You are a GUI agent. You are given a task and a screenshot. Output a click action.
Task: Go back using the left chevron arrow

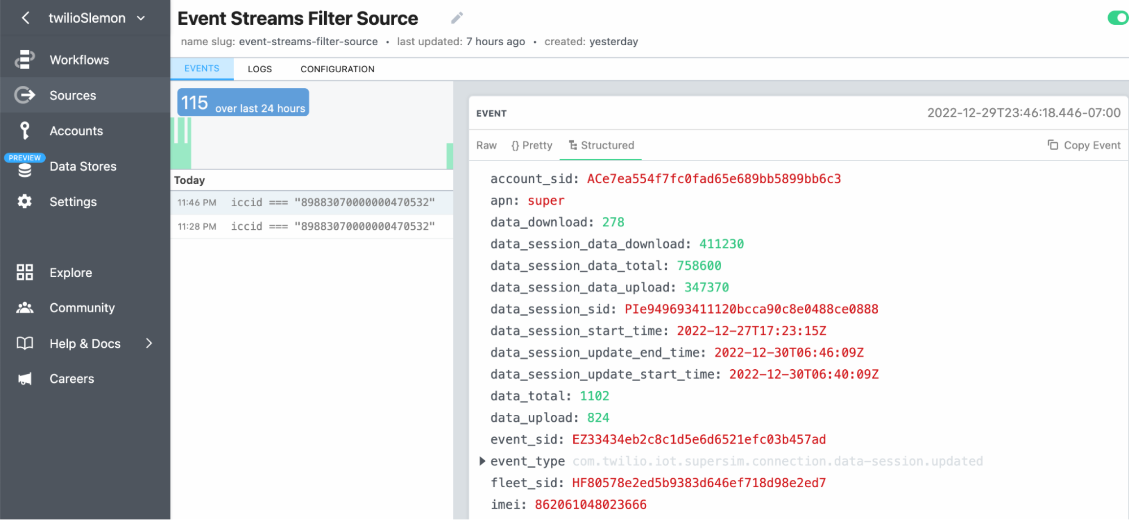click(25, 18)
